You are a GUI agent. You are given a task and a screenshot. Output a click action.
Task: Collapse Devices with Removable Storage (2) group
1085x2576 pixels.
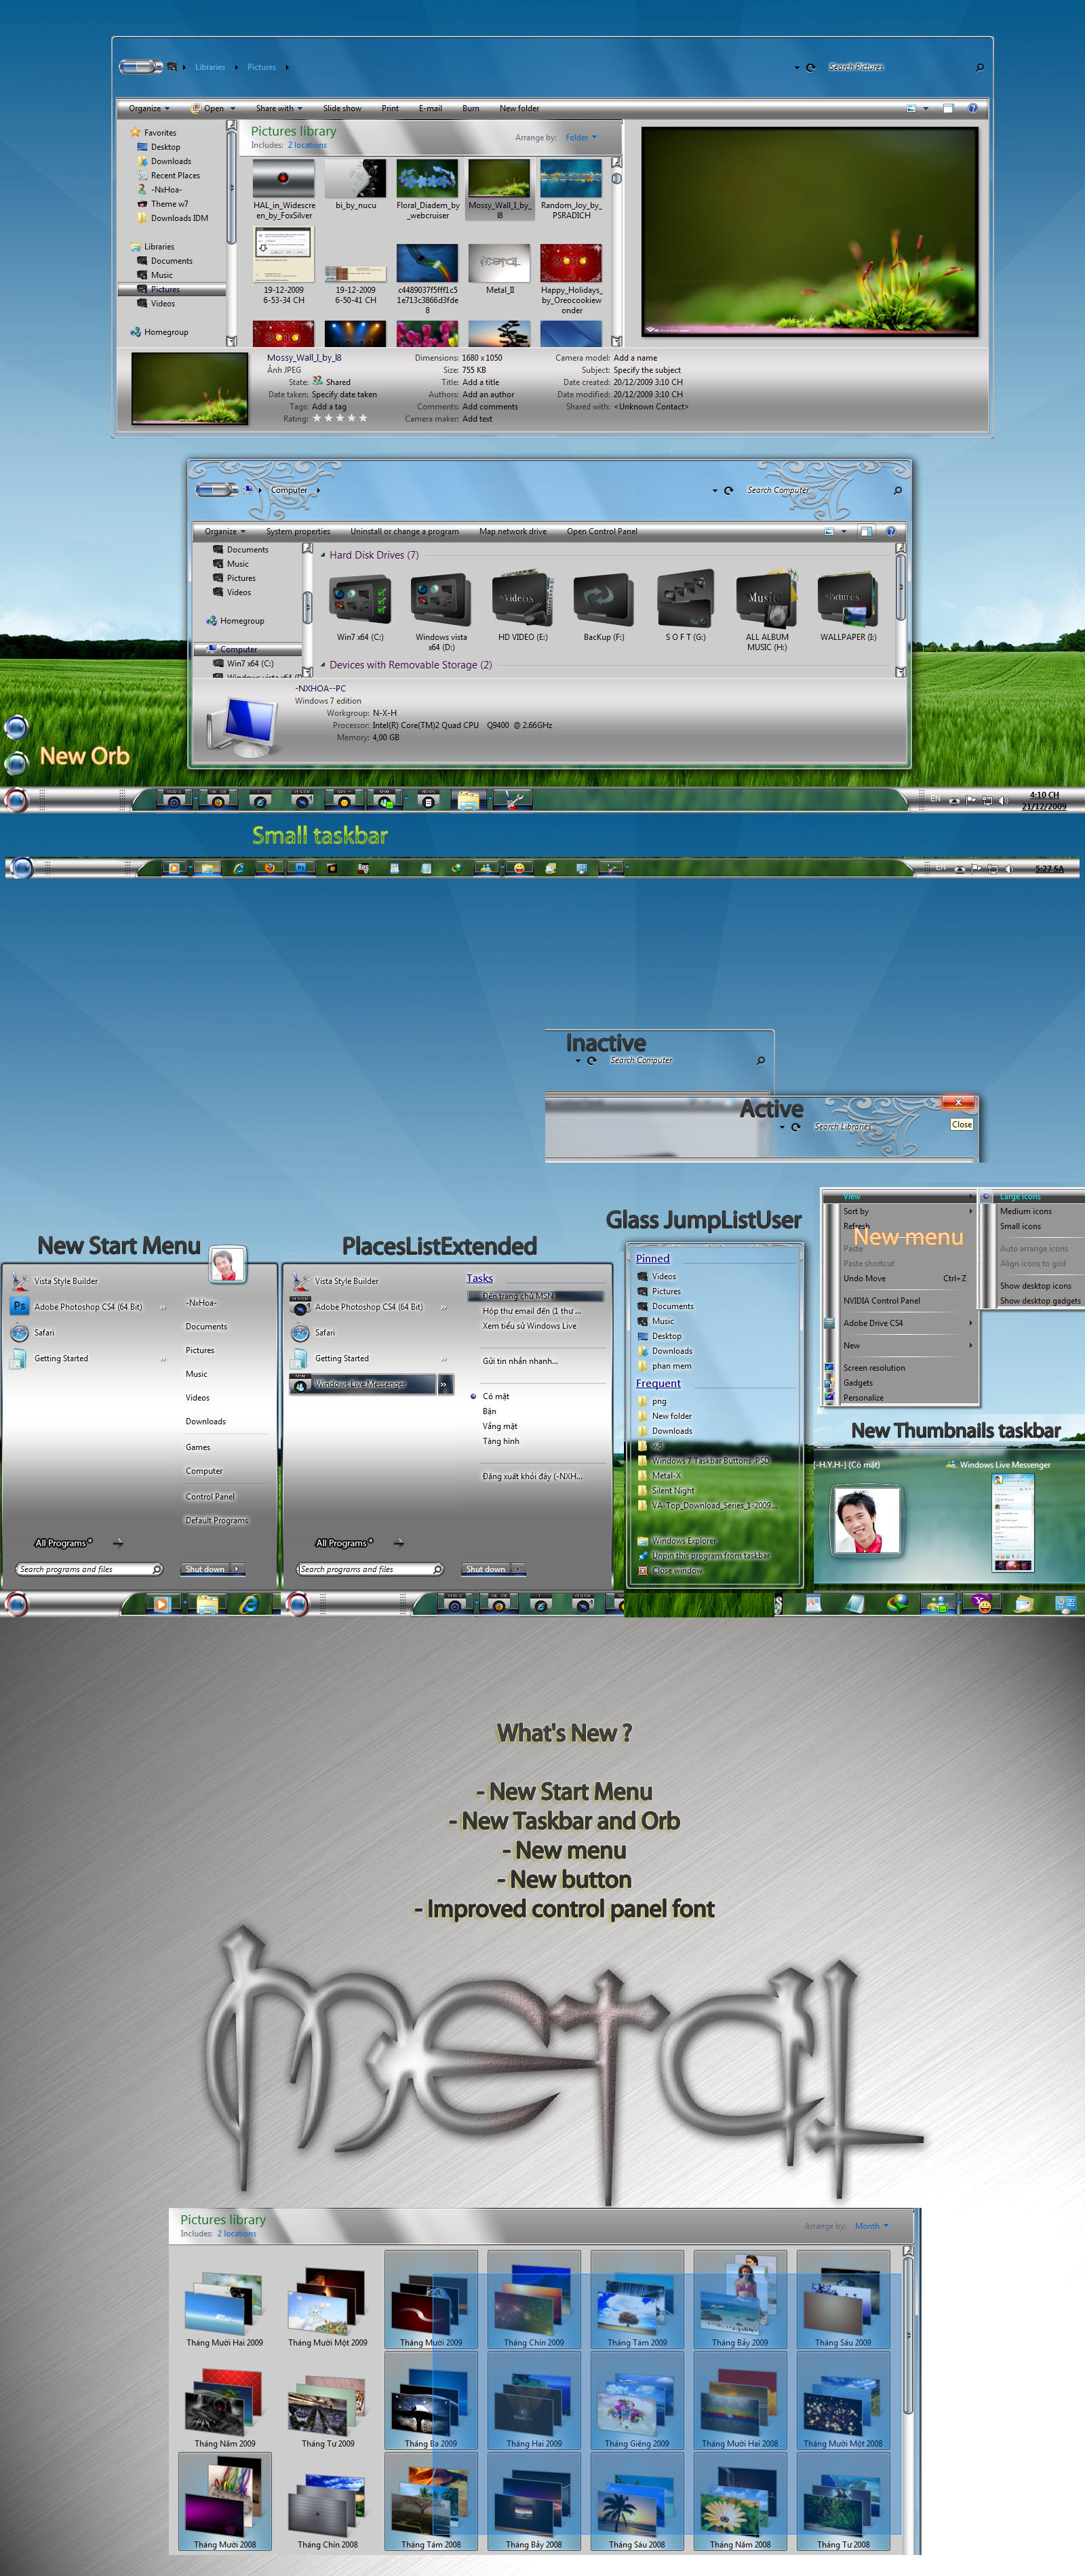(x=323, y=665)
